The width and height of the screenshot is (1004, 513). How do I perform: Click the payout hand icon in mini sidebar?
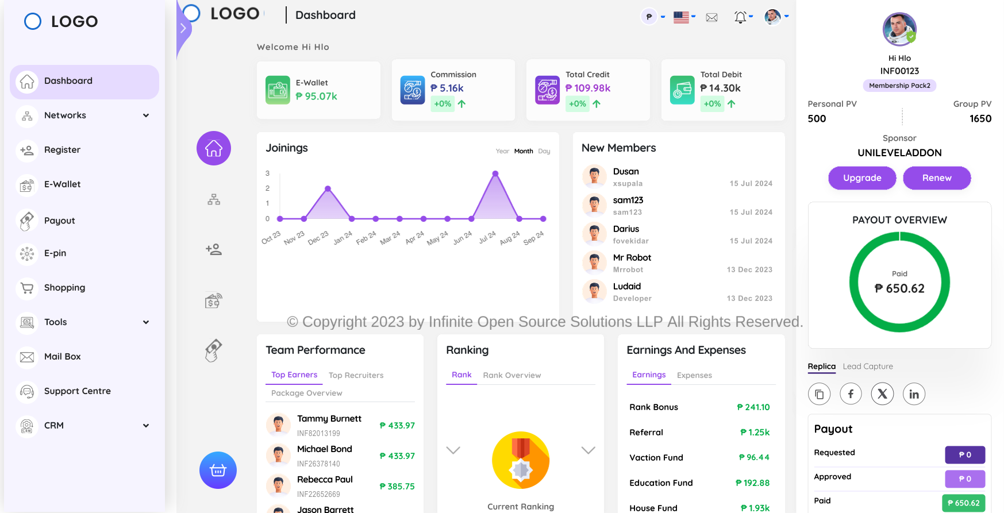click(214, 350)
